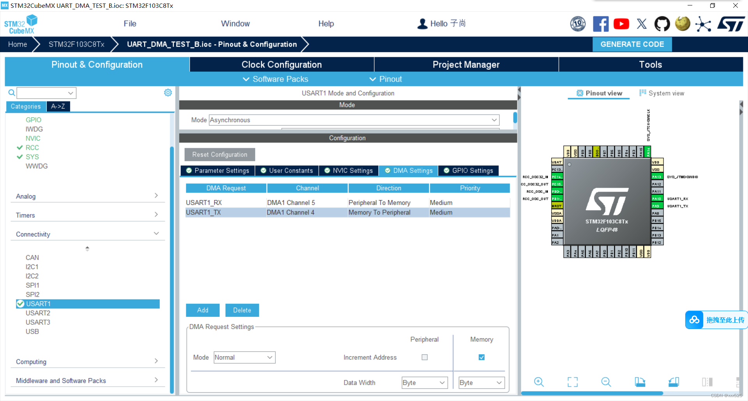Screen dimensions: 748x401
Task: Click the Reset Configuration button
Action: coord(220,155)
